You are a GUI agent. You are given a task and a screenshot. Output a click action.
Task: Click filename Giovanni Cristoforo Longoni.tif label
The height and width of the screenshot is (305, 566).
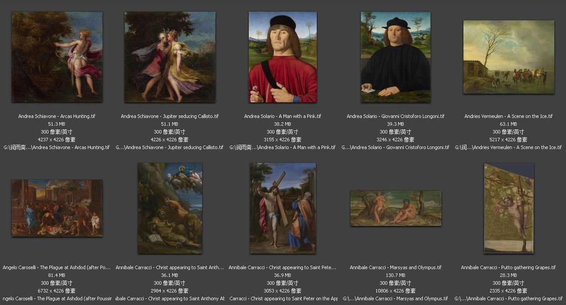point(396,116)
